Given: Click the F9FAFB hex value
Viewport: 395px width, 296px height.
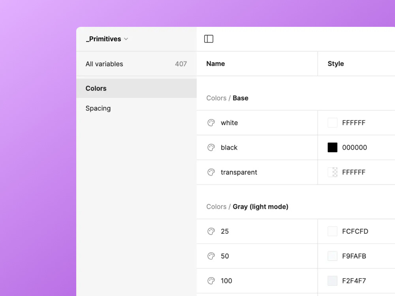Looking at the screenshot, I should click(354, 256).
